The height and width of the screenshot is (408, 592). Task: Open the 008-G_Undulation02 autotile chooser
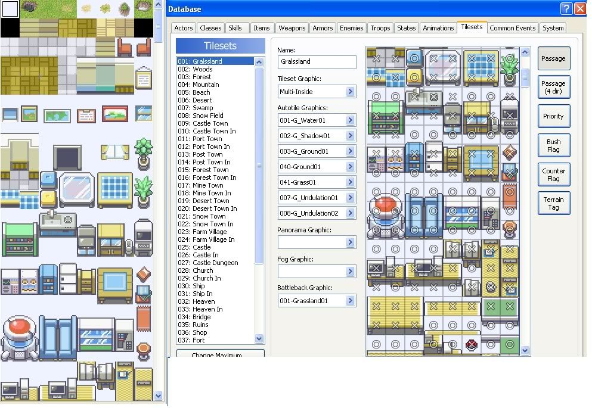[x=351, y=213]
